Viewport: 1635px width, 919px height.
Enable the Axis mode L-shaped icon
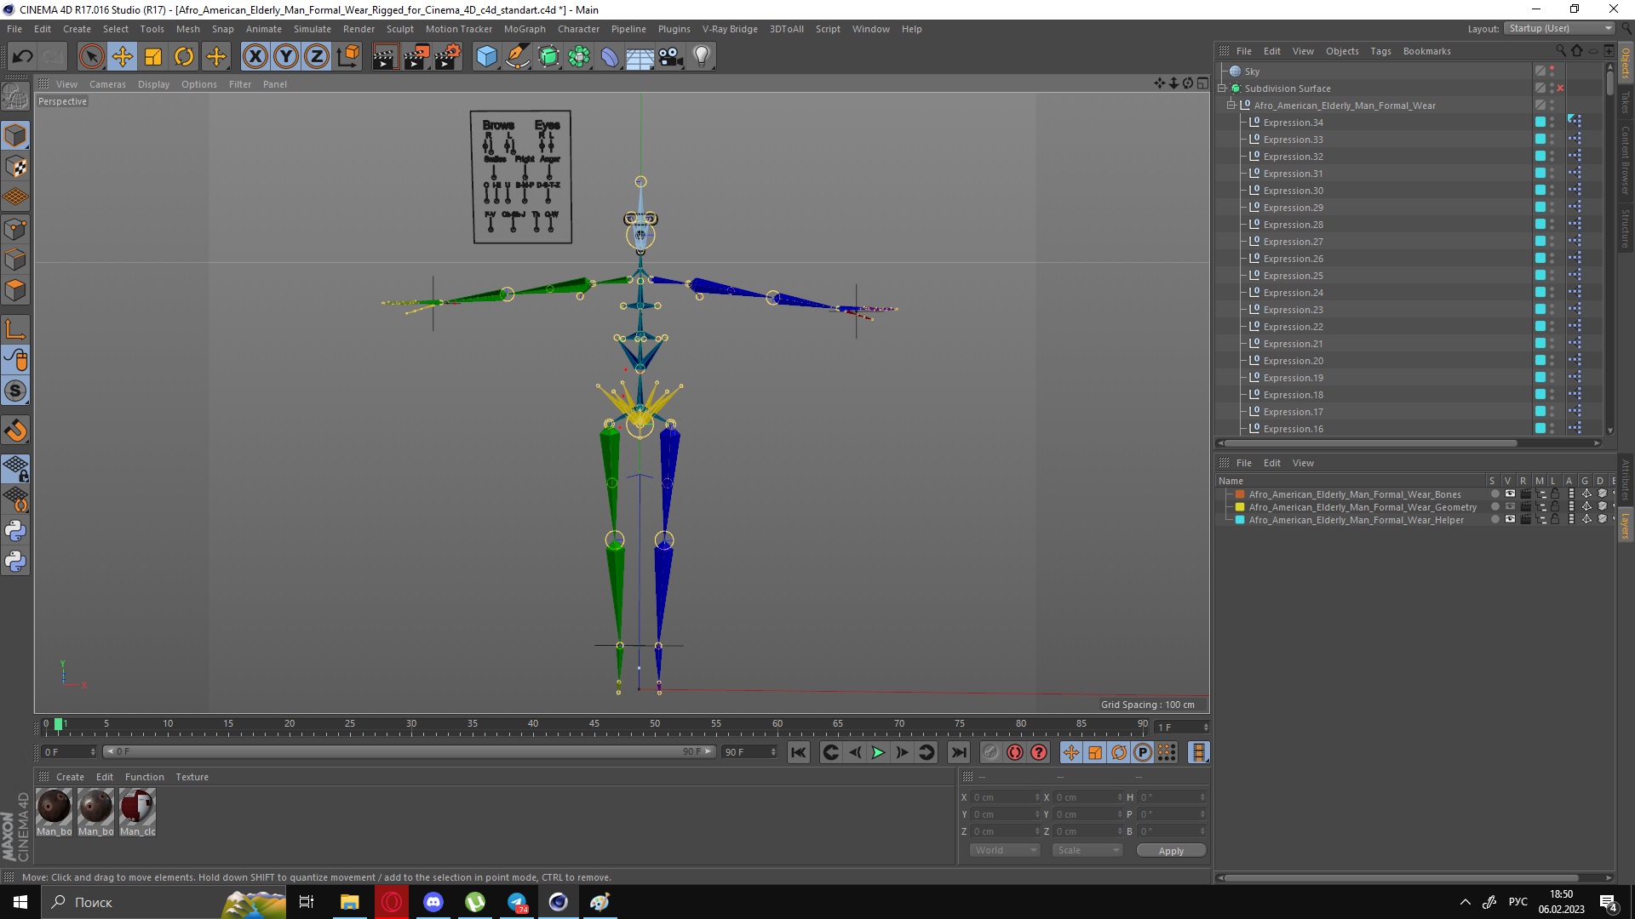15,329
